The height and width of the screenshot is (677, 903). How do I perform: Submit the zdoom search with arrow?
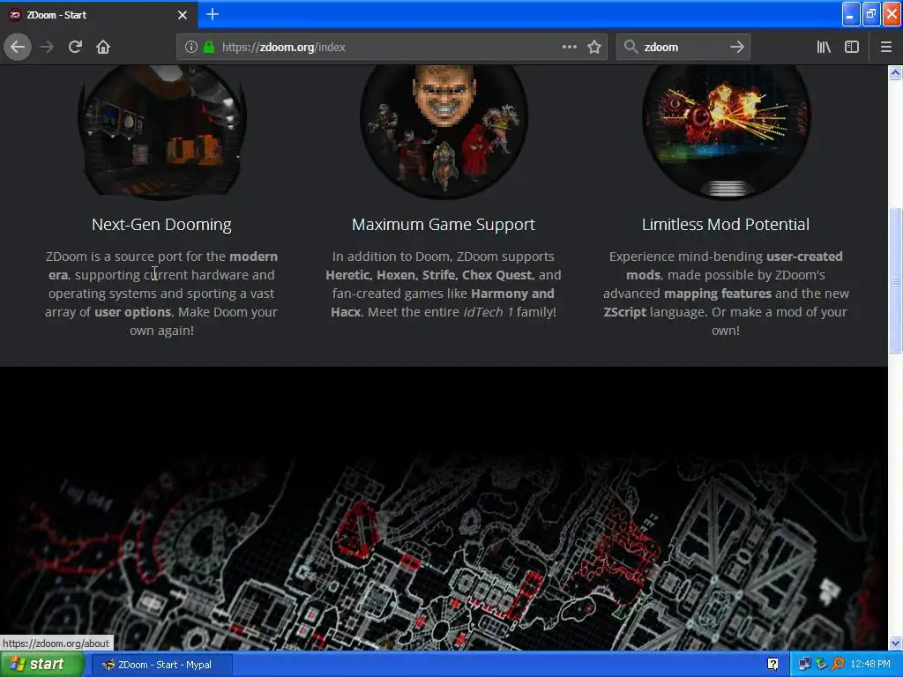(x=736, y=48)
